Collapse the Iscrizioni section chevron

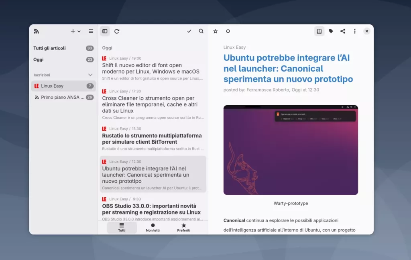90,75
